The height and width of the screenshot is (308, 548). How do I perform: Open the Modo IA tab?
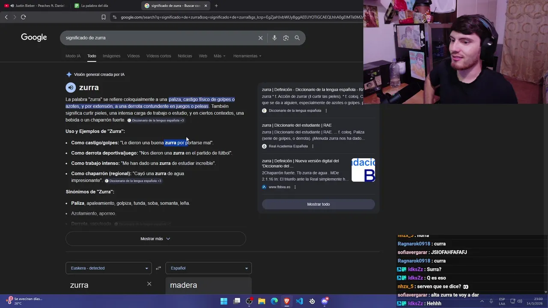tap(73, 56)
